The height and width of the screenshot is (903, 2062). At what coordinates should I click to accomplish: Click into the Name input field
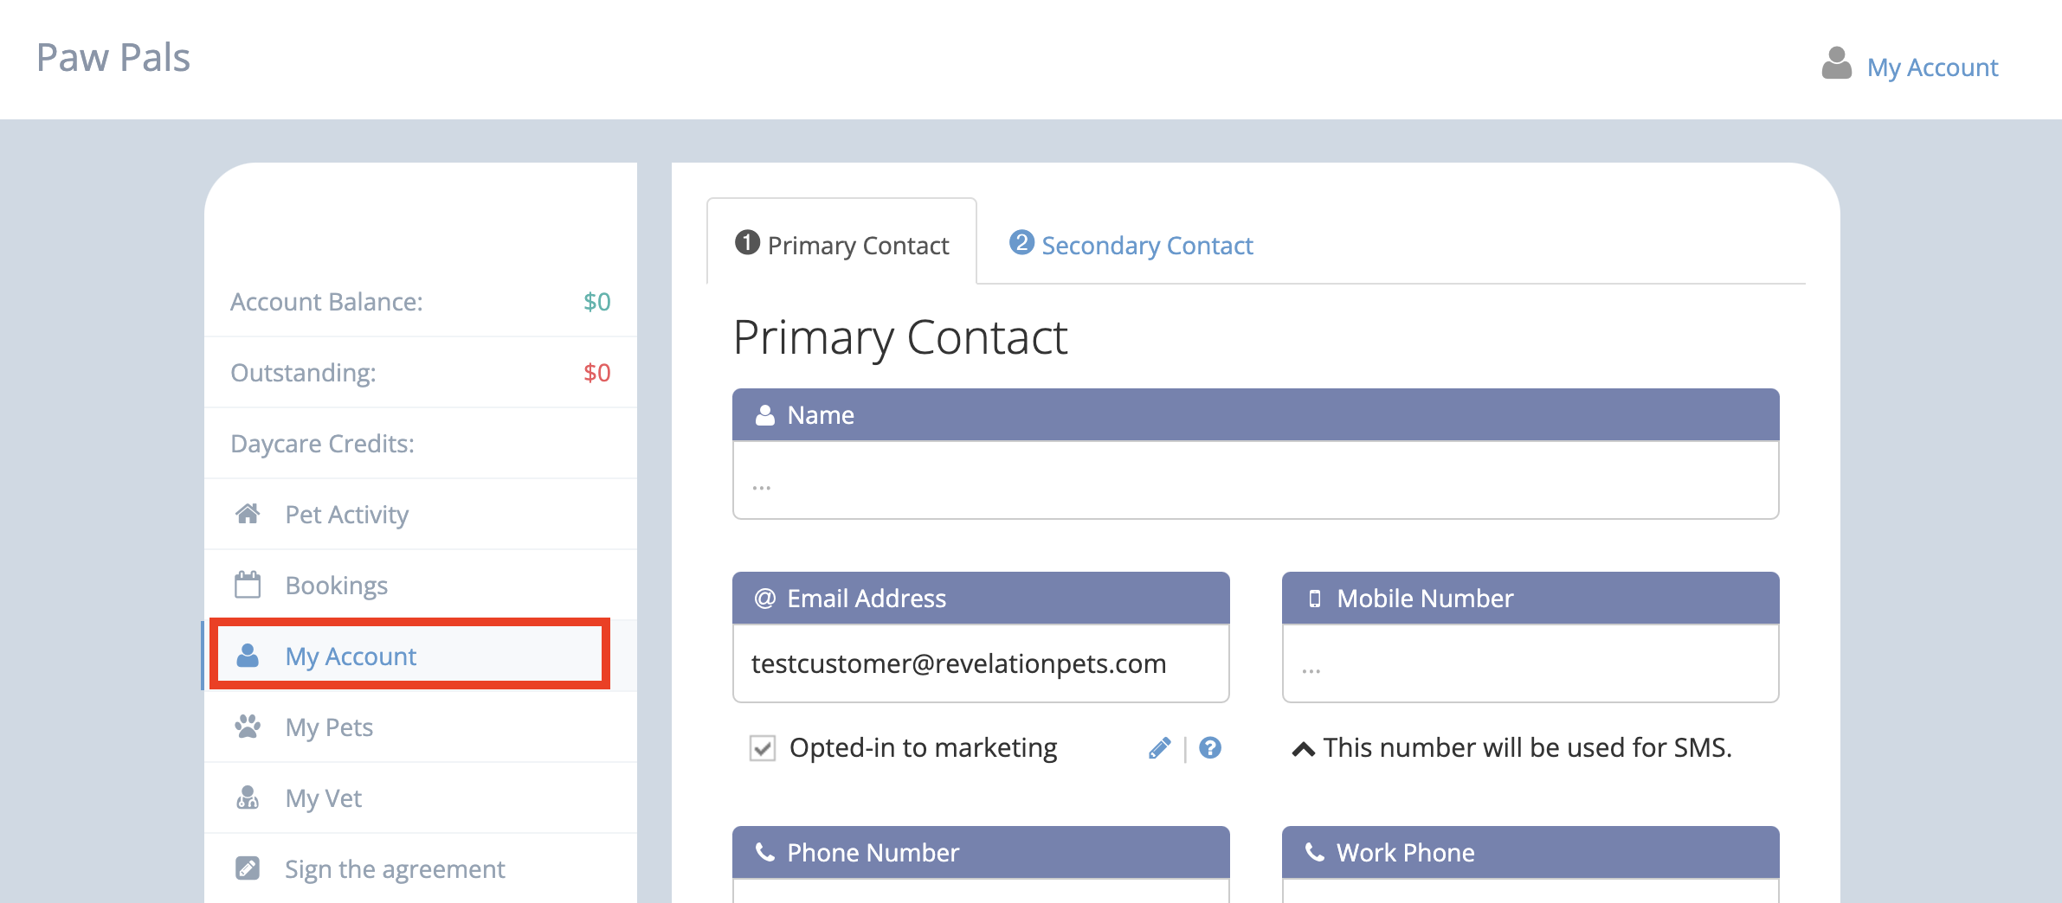click(x=1255, y=481)
